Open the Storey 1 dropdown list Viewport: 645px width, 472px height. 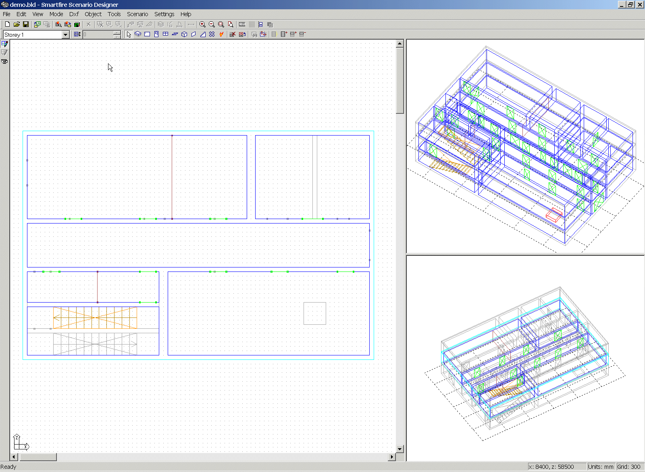pyautogui.click(x=65, y=35)
